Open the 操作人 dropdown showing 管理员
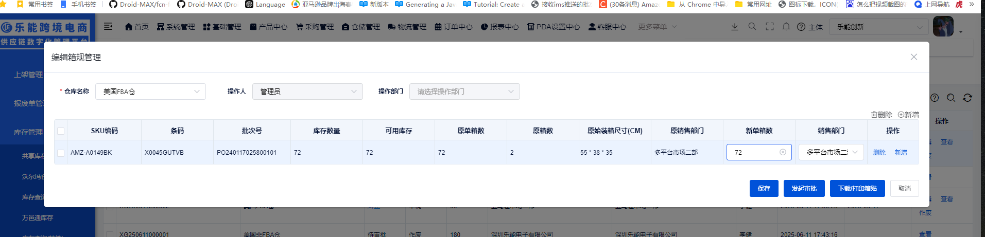 [307, 92]
